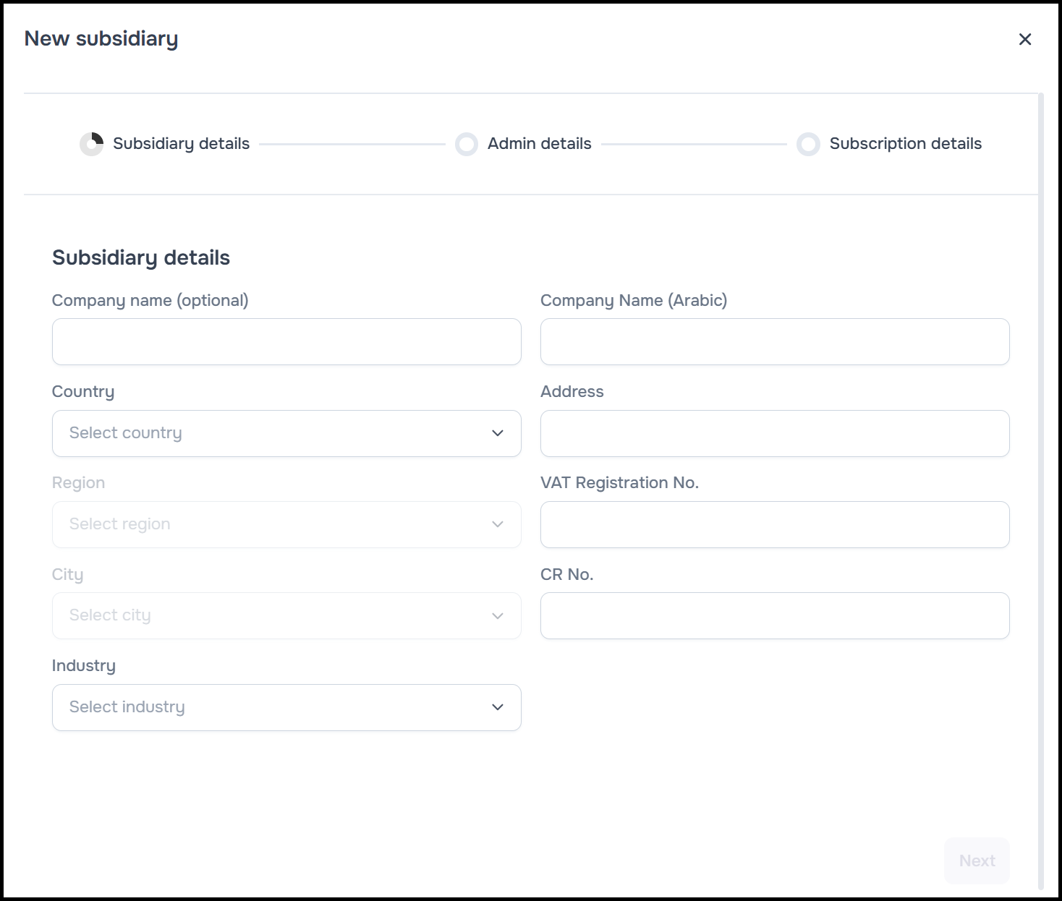Click the Subscription details step circle icon

[x=808, y=144]
